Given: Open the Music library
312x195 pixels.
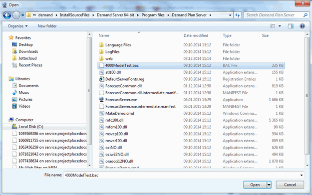Looking at the screenshot, I should pyautogui.click(x=23, y=92).
